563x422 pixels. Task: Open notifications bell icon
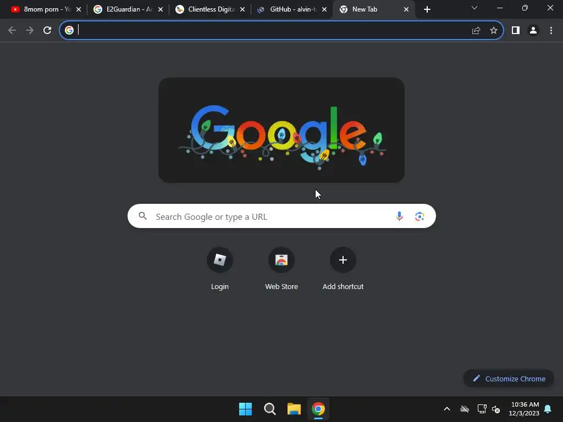[x=548, y=409]
